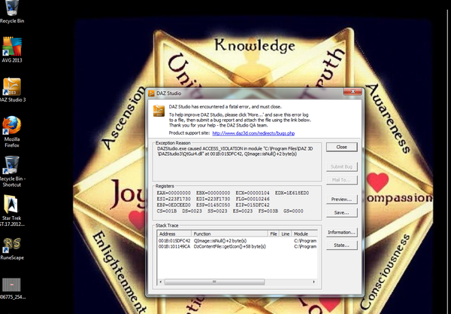Select the DzContentFile::getIcon()+58 byte(s) stack trace row
451x314 pixels.
tap(238, 246)
